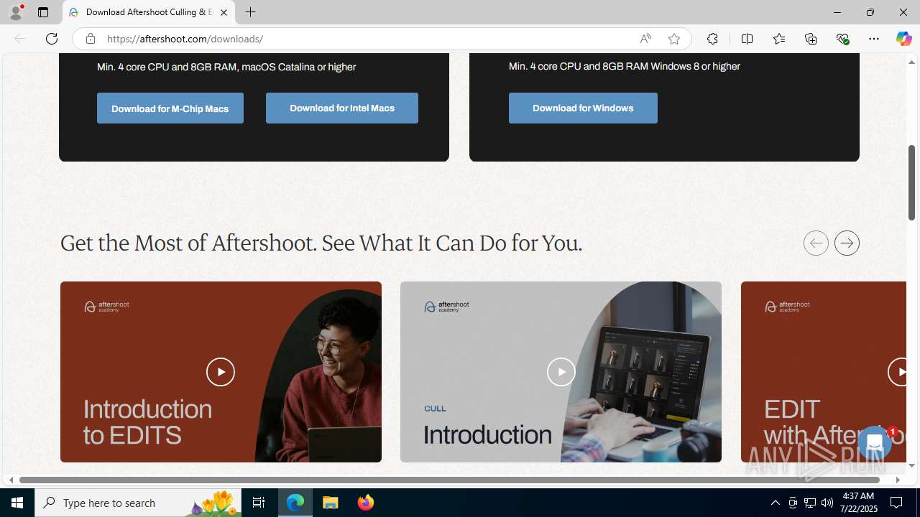Click Download for Windows button
Image resolution: width=920 pixels, height=517 pixels.
[x=583, y=108]
